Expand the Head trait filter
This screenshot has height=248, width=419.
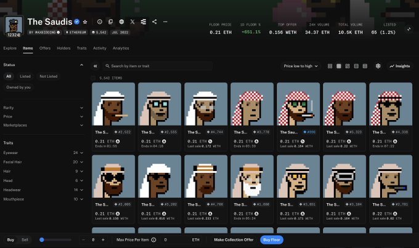click(x=43, y=181)
